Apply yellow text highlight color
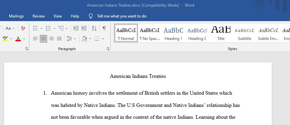This screenshot has width=290, height=125. tap(5, 39)
